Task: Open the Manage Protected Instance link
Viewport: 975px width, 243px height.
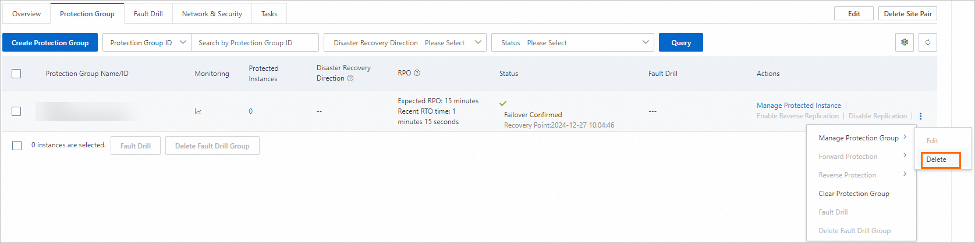Action: 799,106
